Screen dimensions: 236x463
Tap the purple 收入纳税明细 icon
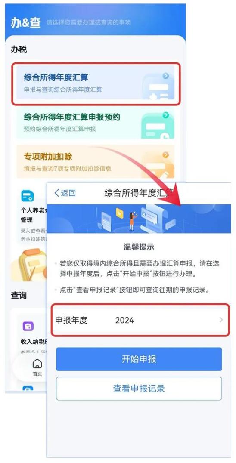(28, 327)
